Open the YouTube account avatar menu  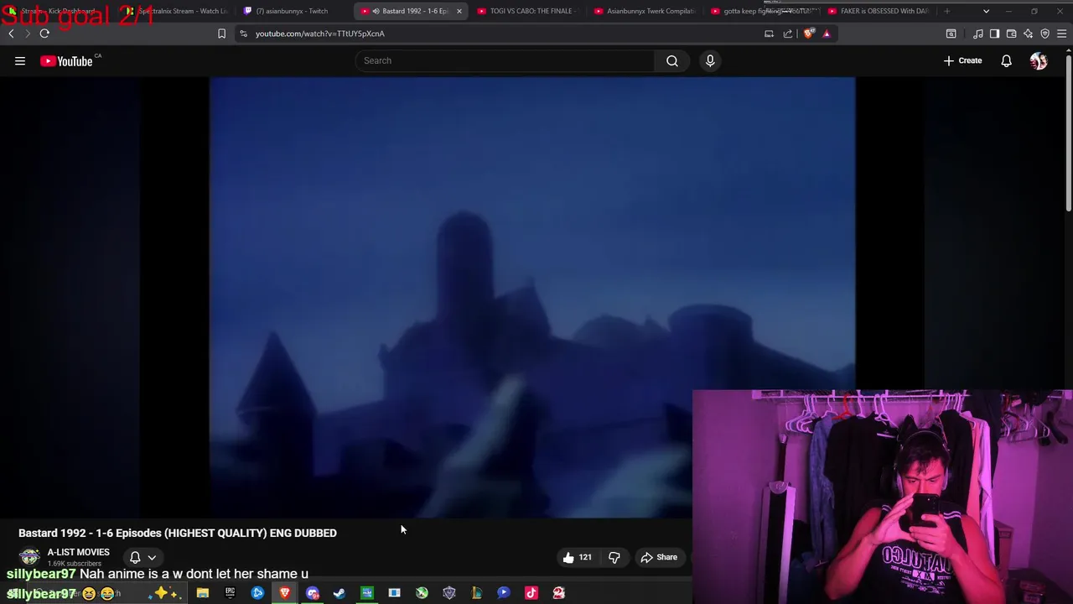pos(1039,60)
